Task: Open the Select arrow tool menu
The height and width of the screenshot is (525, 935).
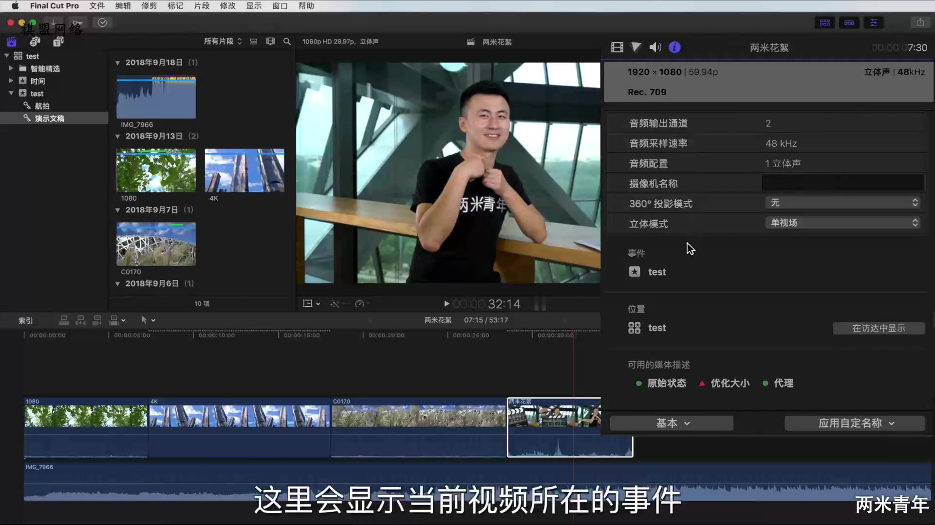Action: tap(148, 320)
